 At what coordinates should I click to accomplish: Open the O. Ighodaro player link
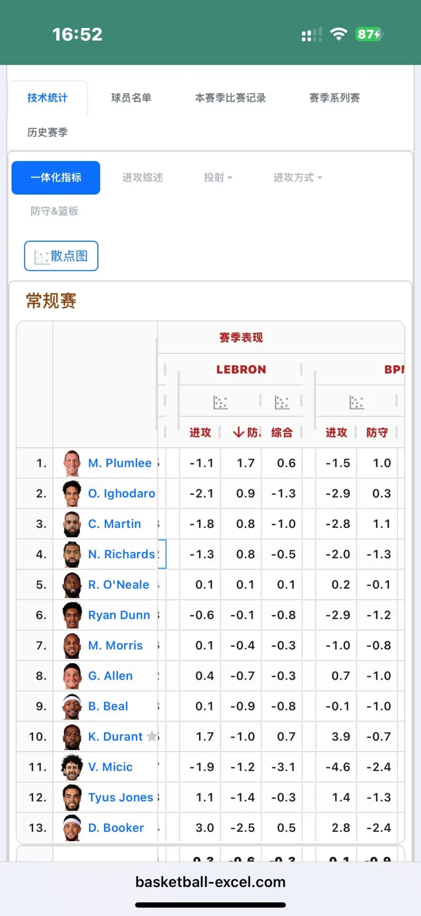(x=122, y=494)
